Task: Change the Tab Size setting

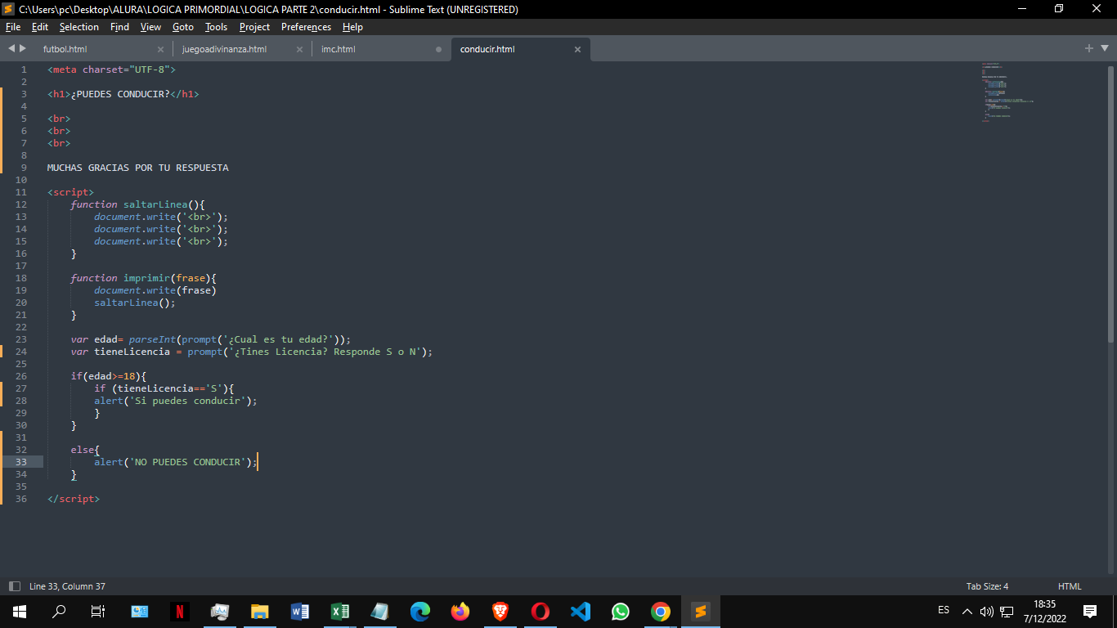Action: 987,586
